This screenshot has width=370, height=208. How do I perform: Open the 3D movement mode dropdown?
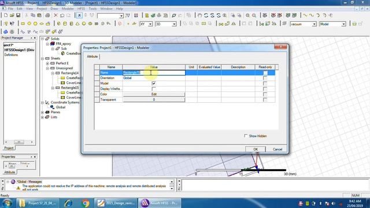[174, 24]
